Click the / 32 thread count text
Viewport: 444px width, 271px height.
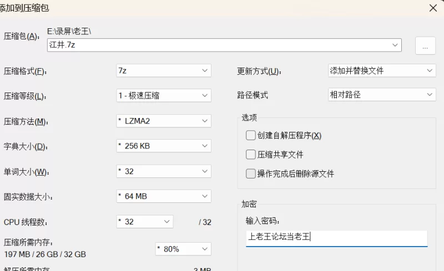coord(205,222)
